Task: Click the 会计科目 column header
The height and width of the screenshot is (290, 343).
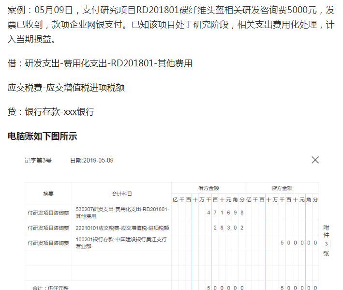Action: [x=121, y=194]
